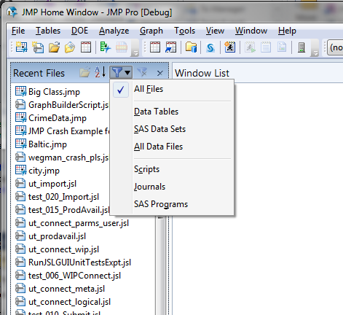This screenshot has width=343, height=315.
Task: Select ut_prodavail.jsl recent file
Action: 50,236
